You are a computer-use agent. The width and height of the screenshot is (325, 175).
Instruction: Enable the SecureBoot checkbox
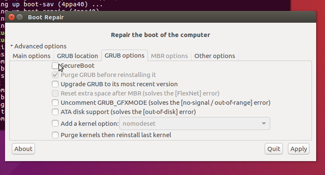[55, 66]
